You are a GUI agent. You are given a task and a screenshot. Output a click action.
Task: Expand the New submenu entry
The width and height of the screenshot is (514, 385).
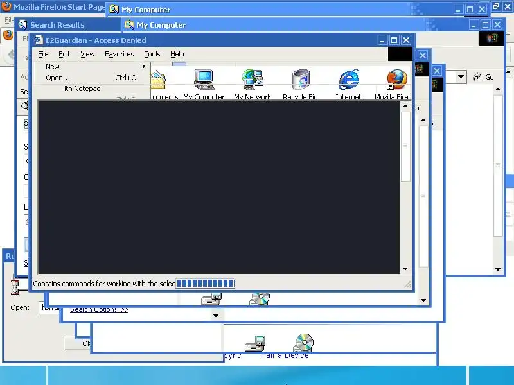(92, 67)
